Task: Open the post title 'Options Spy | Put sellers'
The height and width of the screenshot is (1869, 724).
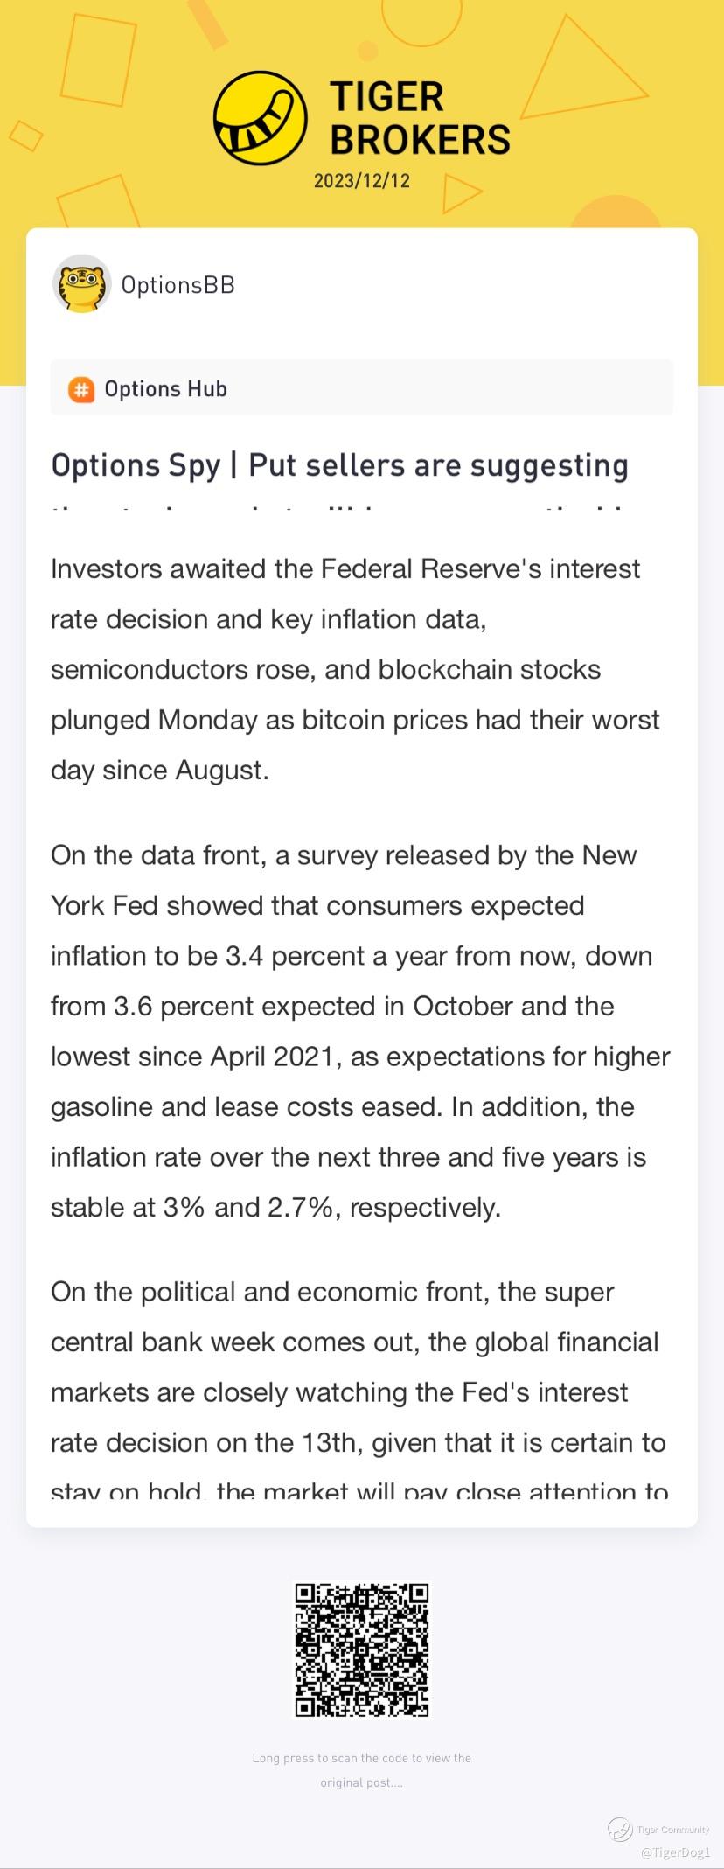Action: coord(339,465)
